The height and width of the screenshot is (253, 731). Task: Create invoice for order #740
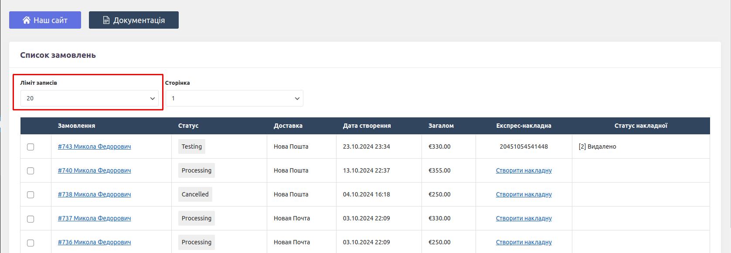click(524, 170)
